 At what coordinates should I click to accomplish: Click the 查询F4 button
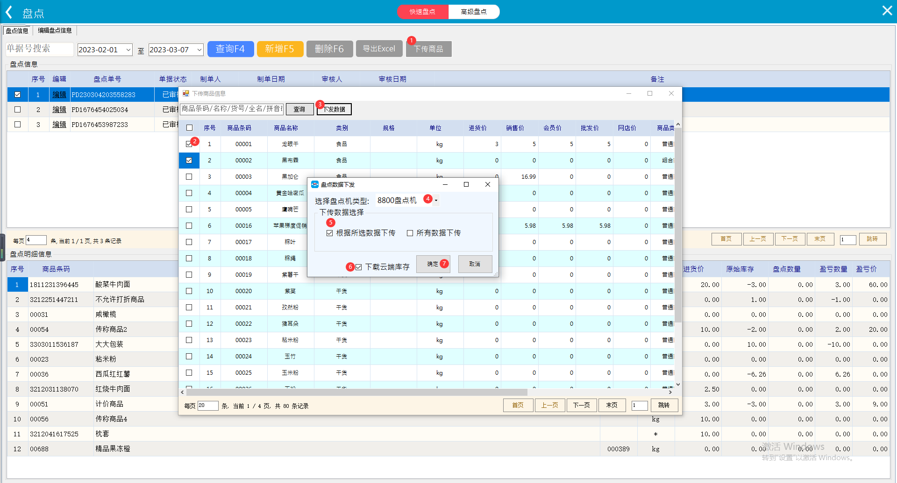[x=230, y=49]
